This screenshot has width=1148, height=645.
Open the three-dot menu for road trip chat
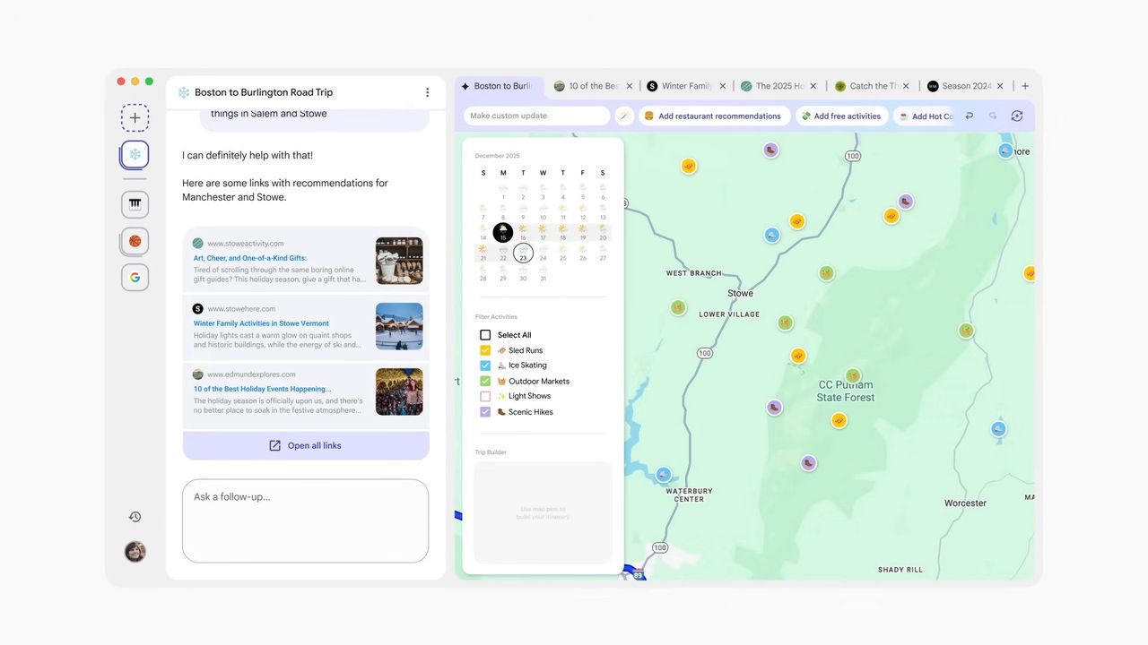[427, 92]
